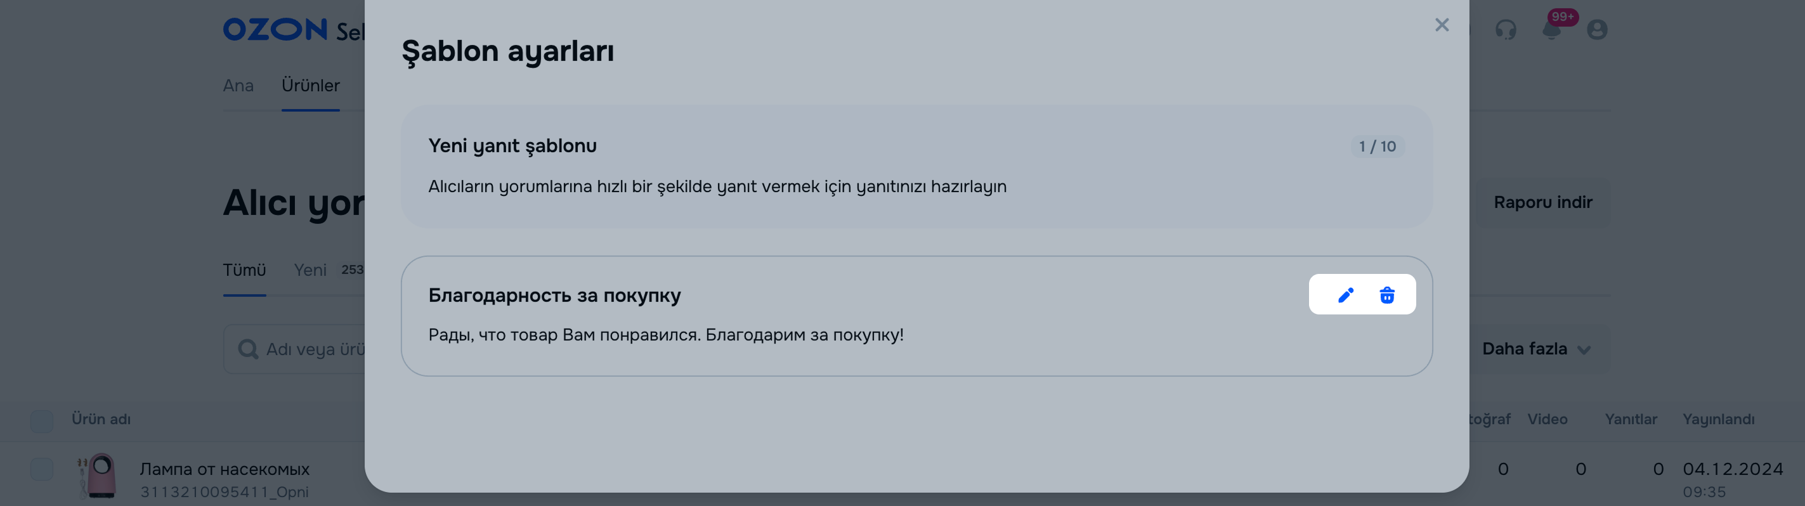Switch to the Ana menu tab
This screenshot has height=506, width=1805.
[238, 86]
